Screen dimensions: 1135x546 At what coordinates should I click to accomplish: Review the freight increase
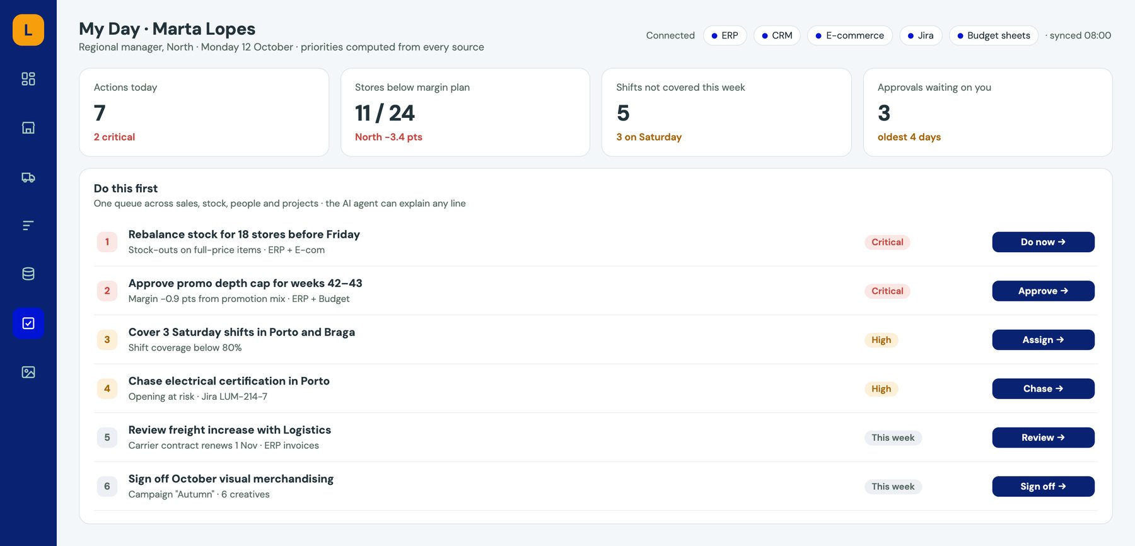pyautogui.click(x=1043, y=438)
